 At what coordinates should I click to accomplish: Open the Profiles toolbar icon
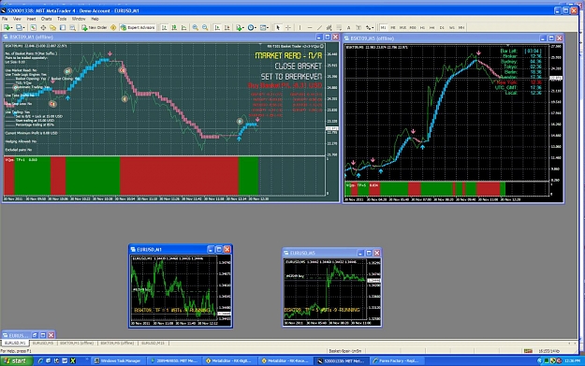tap(21, 27)
